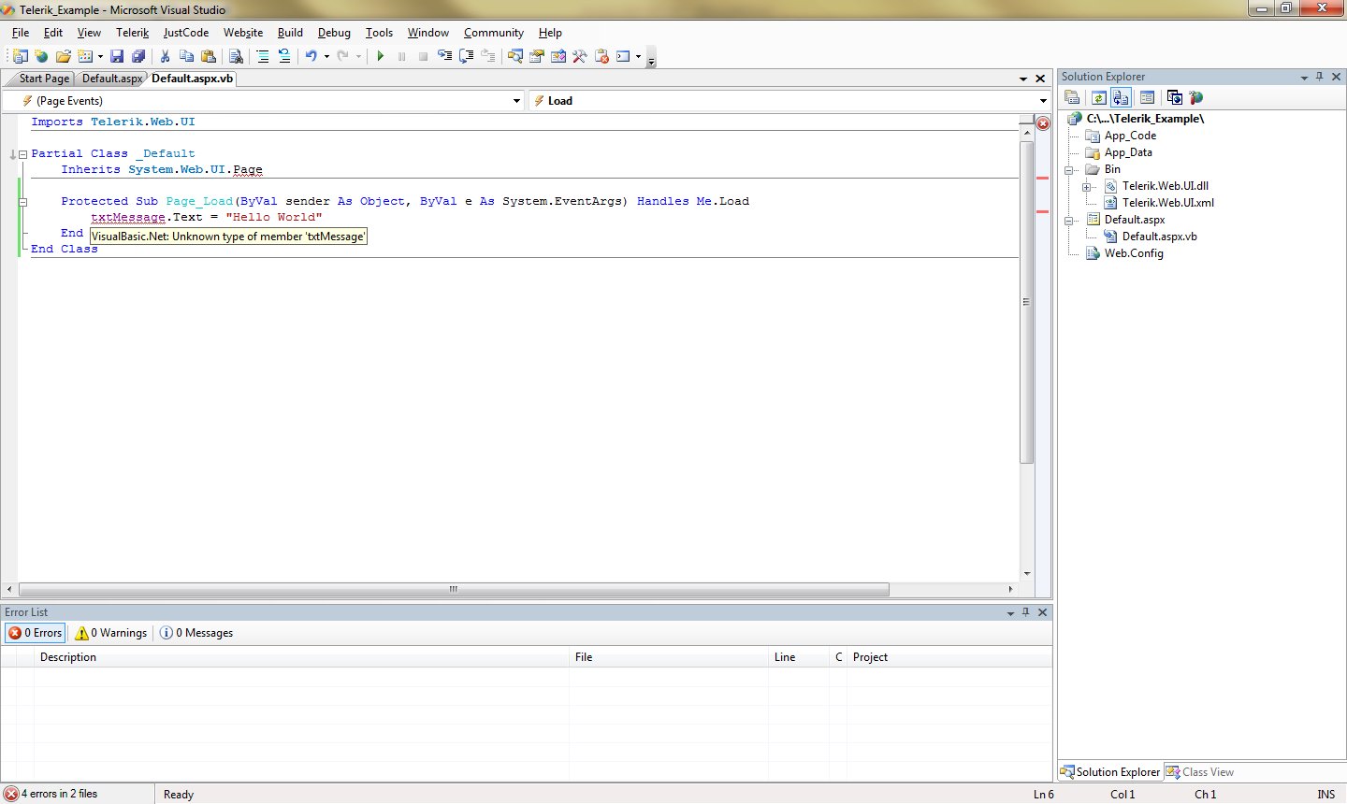Toggle the Messages filter in Error List
This screenshot has width=1347, height=804.
pos(196,633)
